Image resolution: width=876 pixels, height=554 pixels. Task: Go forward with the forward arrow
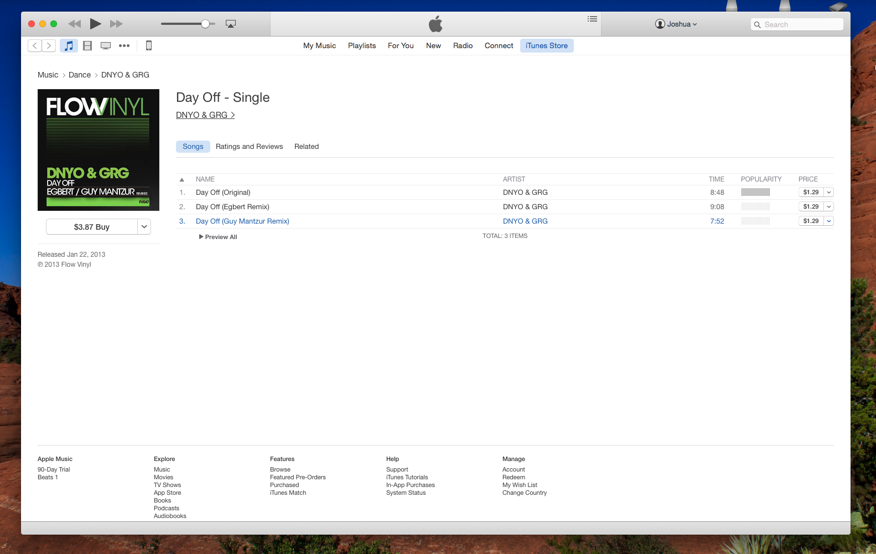tap(49, 46)
